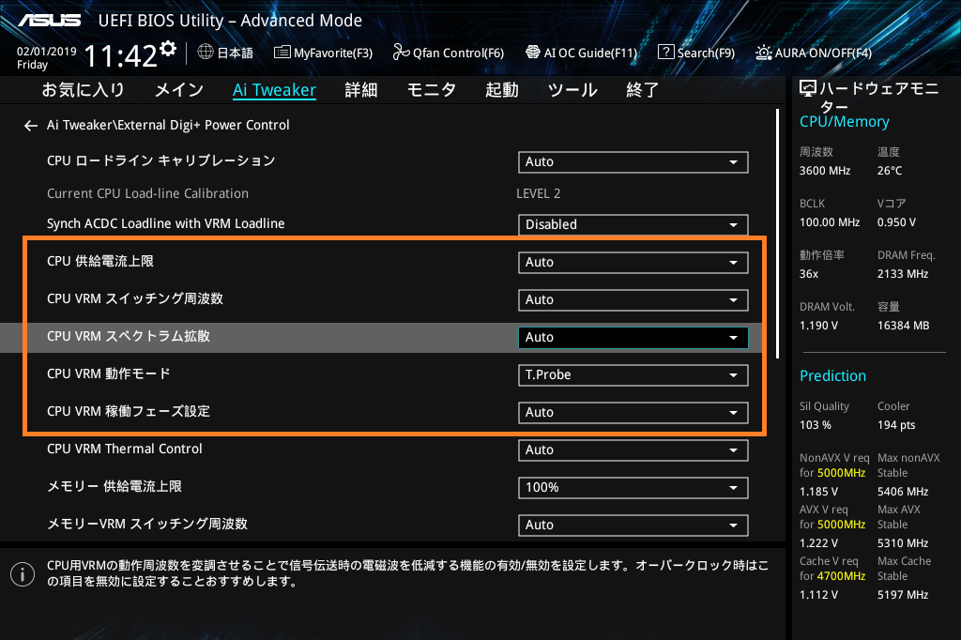Expand CPU VRM 稼働フェーズ設定 dropdown
Screen dimensions: 961x640
click(633, 413)
